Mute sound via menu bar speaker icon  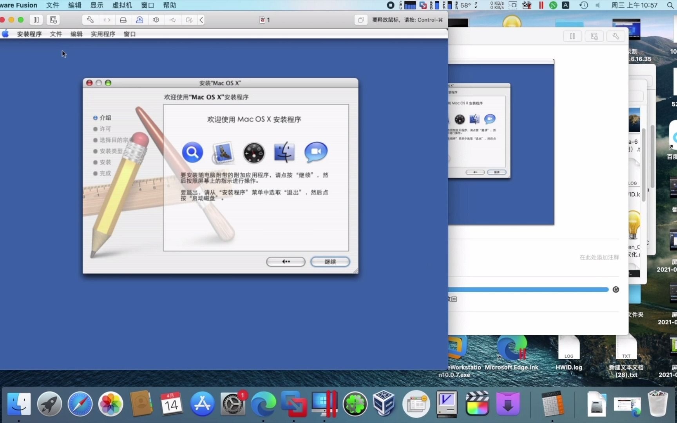tap(597, 5)
